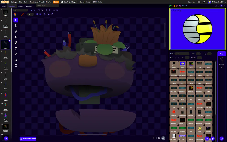This screenshot has width=227, height=142.
Task: Move selection backward one layer
Action: [x=49, y=10]
